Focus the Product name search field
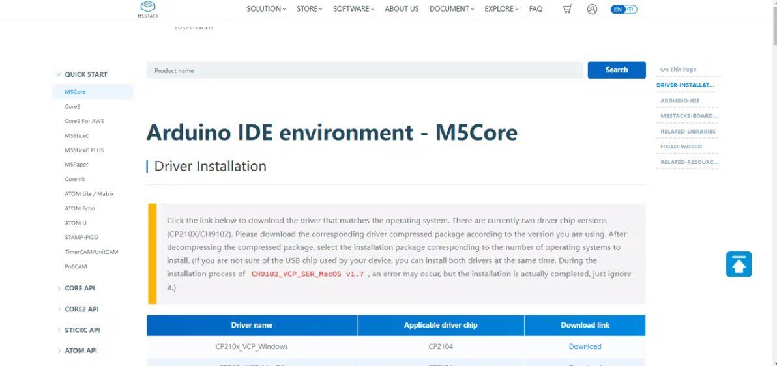Image resolution: width=777 pixels, height=366 pixels. 365,70
